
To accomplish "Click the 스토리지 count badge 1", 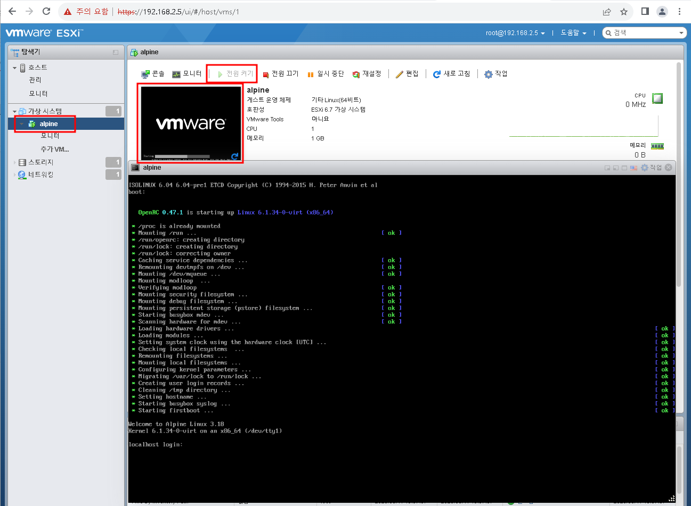I will (113, 162).
